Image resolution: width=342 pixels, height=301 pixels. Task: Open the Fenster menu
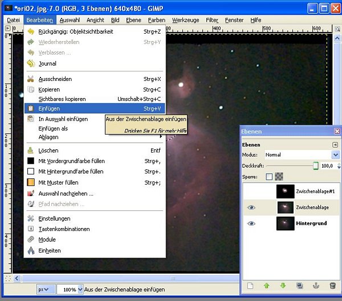[x=234, y=20]
